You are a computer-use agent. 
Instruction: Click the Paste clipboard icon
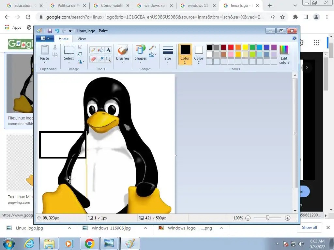pyautogui.click(x=44, y=50)
